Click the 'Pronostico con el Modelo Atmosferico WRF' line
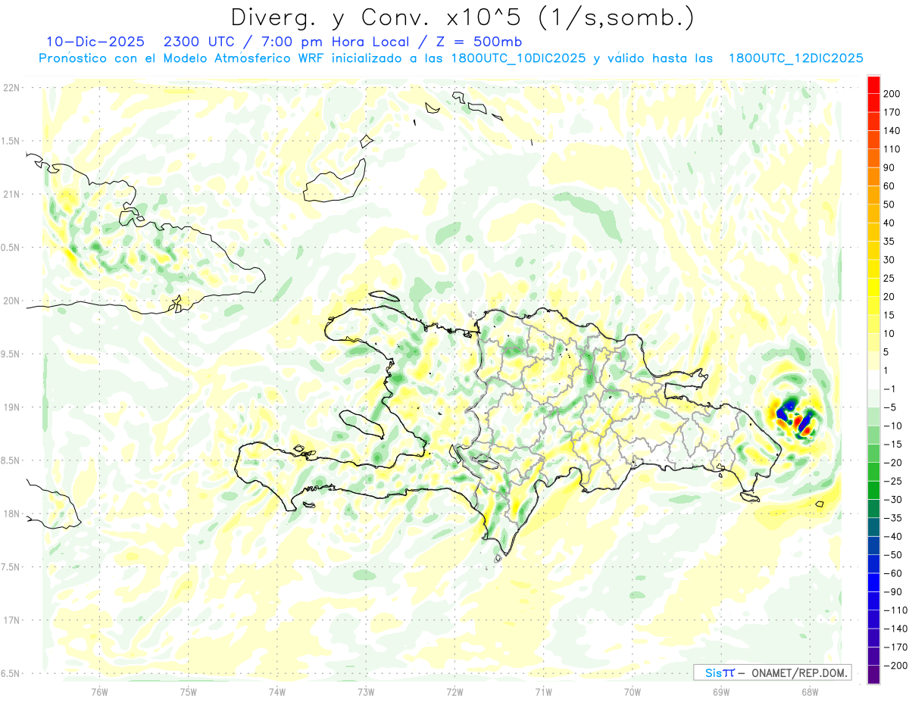Screen dimensions: 909x702 182,58
